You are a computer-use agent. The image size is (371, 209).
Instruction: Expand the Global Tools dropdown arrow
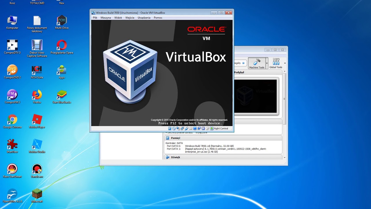coord(285,63)
